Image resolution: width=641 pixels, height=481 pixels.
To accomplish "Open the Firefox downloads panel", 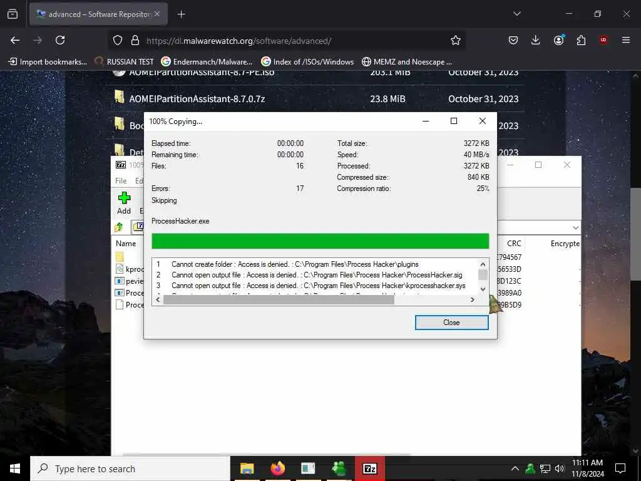I will 536,40.
